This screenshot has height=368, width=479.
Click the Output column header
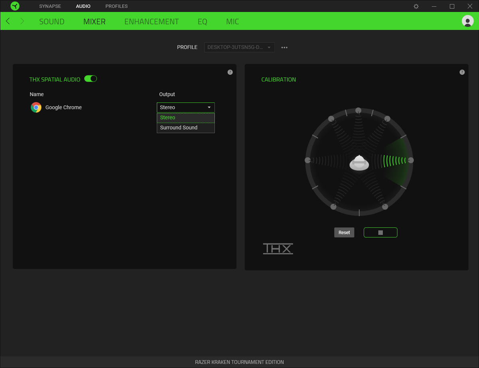pyautogui.click(x=167, y=94)
